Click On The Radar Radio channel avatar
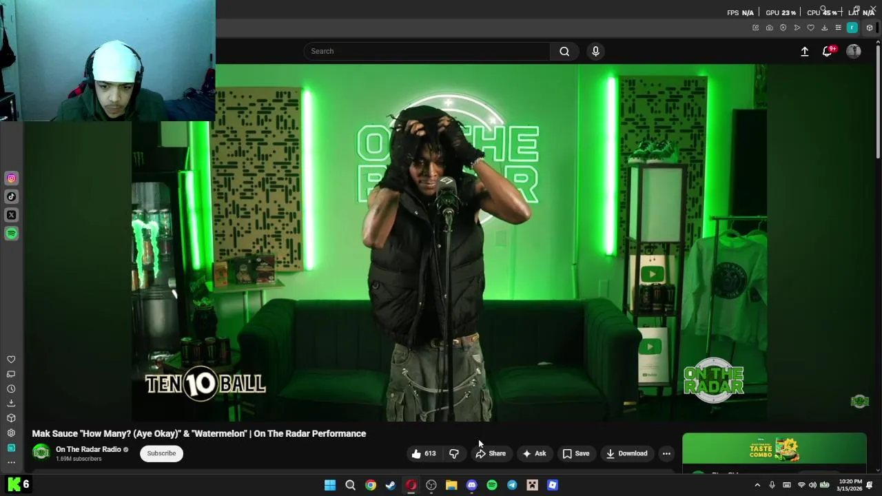 (x=41, y=453)
